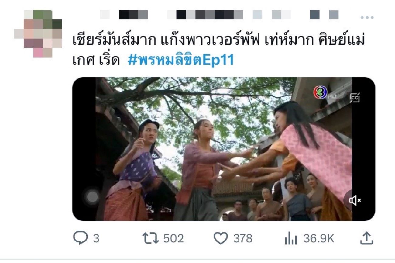Click the reply count 3
This screenshot has height=263, width=395.
click(x=96, y=238)
